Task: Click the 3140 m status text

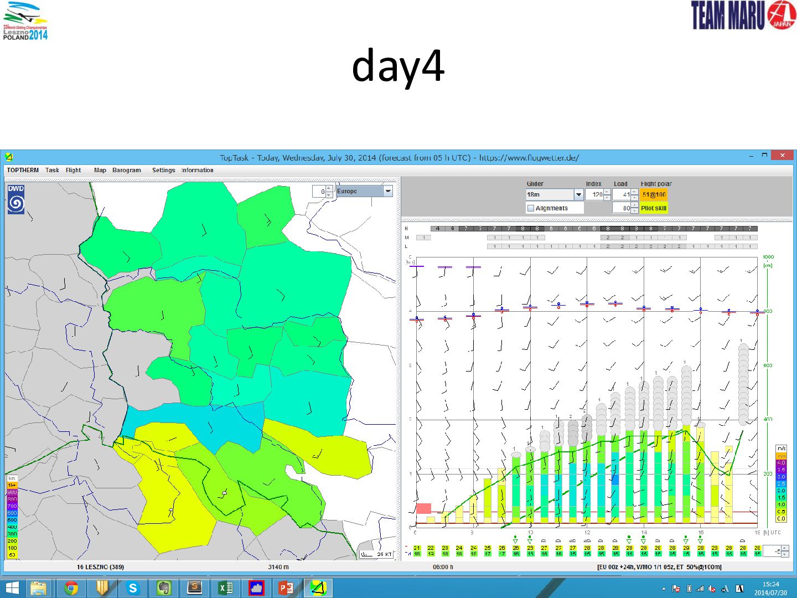Action: coord(278,567)
